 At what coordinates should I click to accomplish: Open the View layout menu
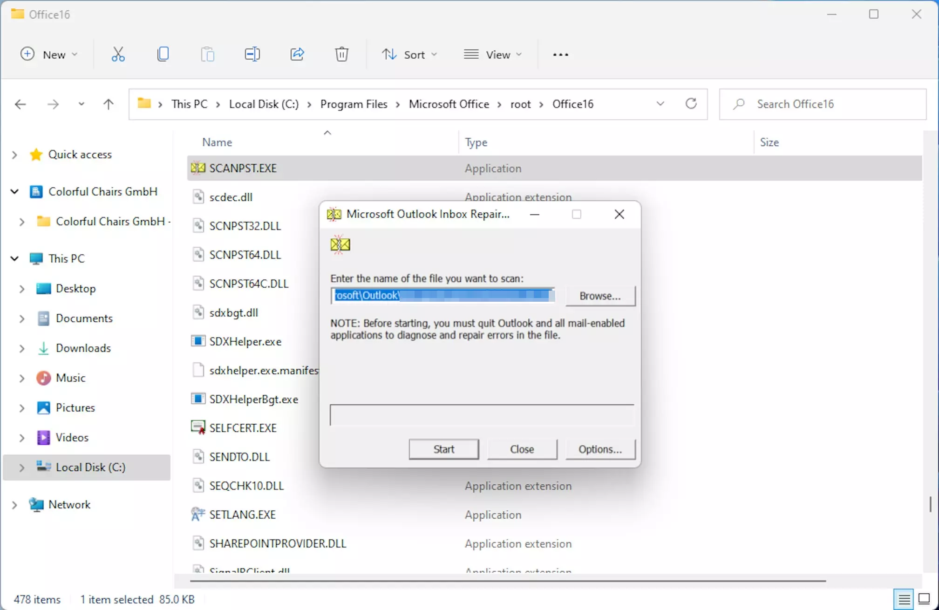coord(493,54)
